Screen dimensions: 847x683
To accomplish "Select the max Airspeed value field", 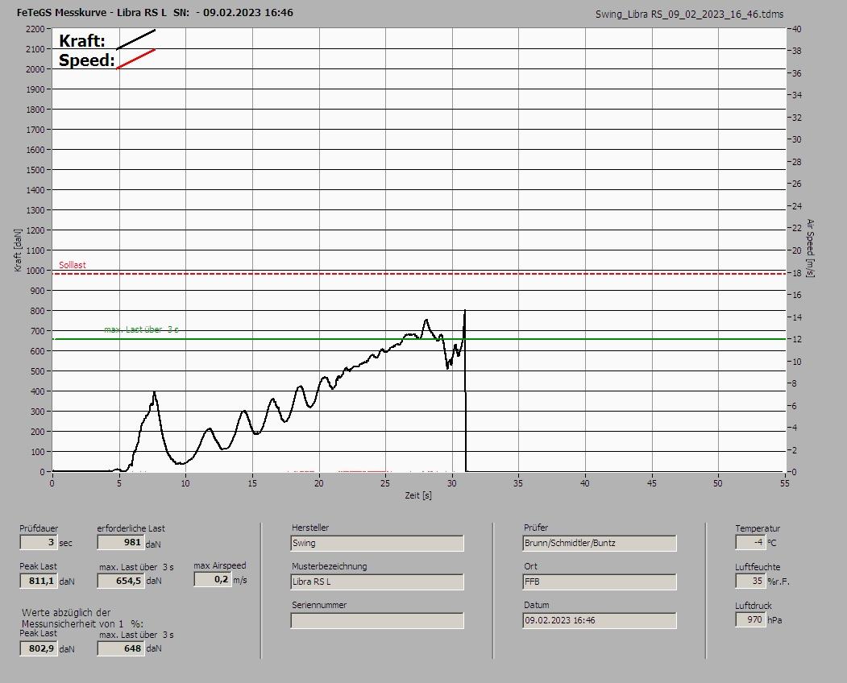I will click(x=212, y=579).
